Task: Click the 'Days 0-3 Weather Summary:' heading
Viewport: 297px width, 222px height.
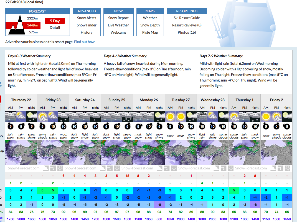Action: coord(30,56)
